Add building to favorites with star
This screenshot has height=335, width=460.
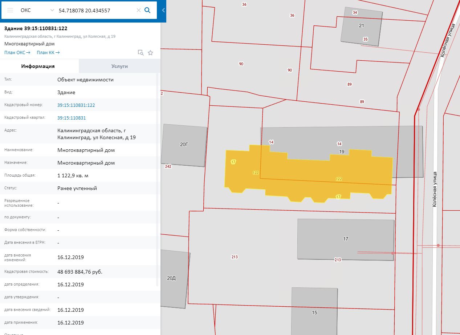coord(150,53)
